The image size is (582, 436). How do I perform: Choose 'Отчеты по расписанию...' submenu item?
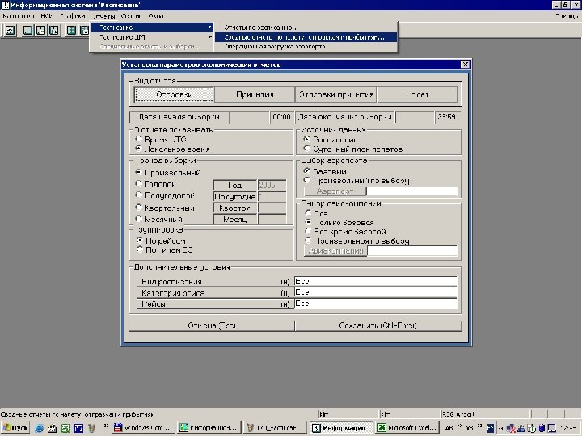coord(306,27)
